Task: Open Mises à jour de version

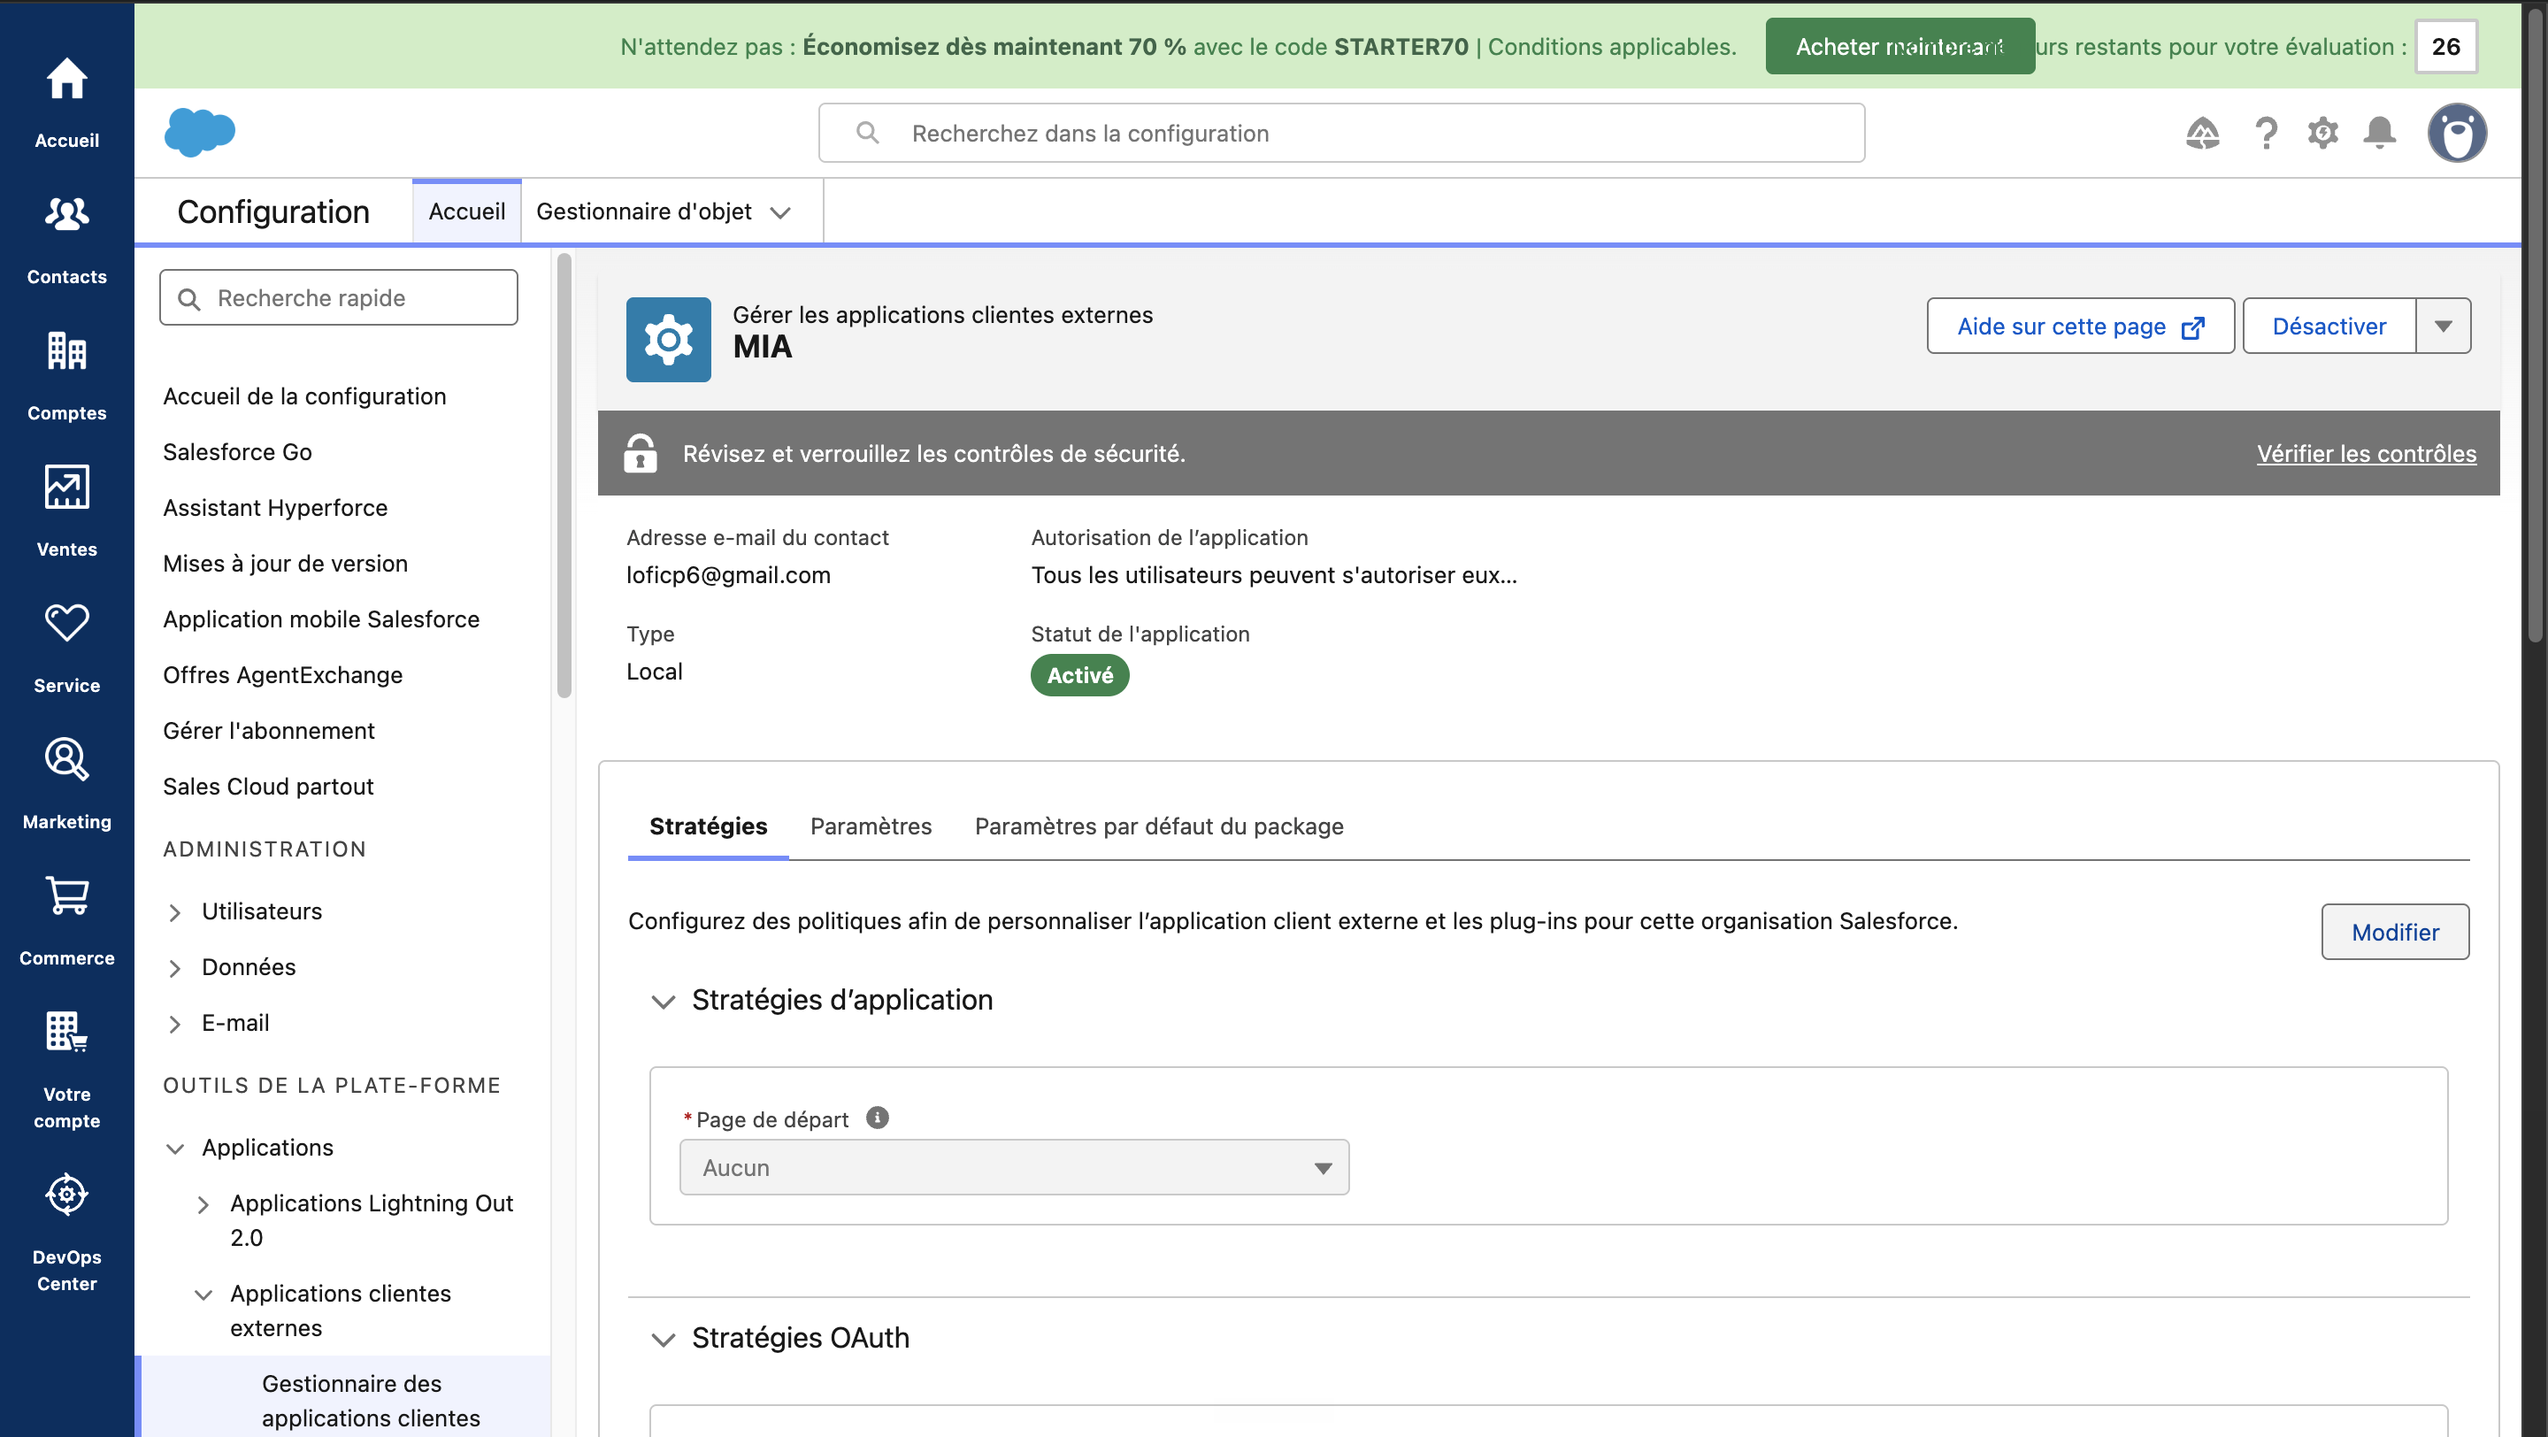Action: pyautogui.click(x=285, y=564)
